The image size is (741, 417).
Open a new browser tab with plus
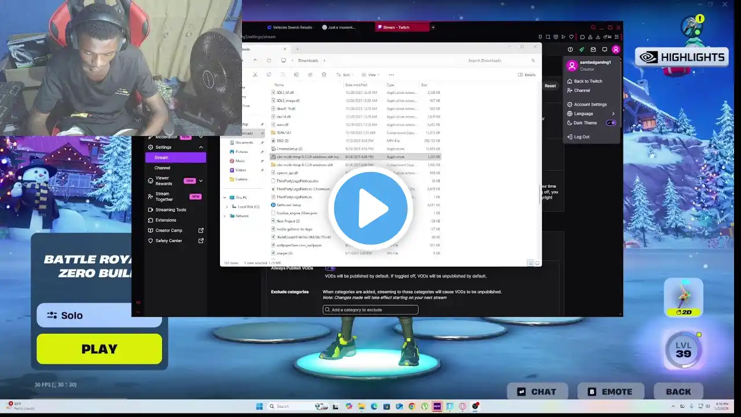[433, 27]
